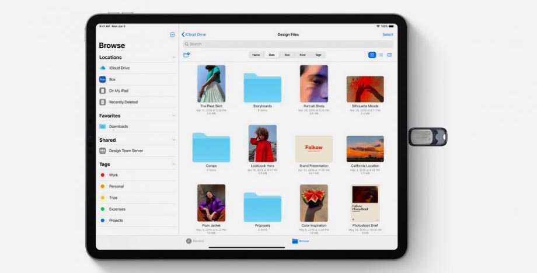537x273 pixels.
Task: Open Portrait Shots thumbnail
Action: (313, 84)
